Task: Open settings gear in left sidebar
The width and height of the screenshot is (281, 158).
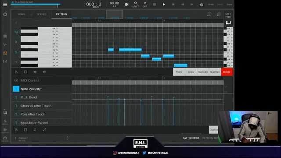Action: 5,14
